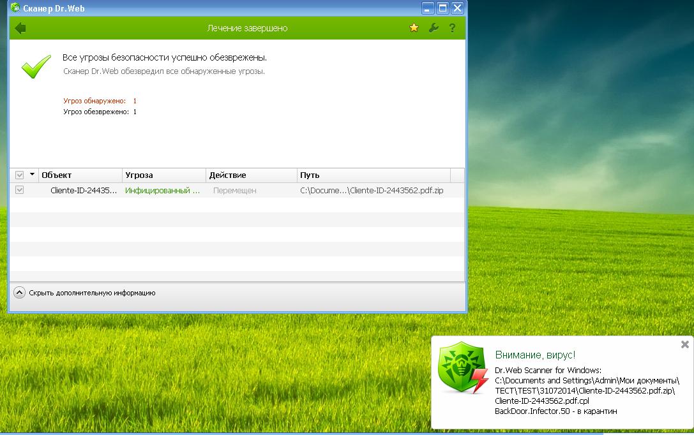Maximize the Dr.Web scanner window
Image resolution: width=694 pixels, height=435 pixels.
pos(442,8)
